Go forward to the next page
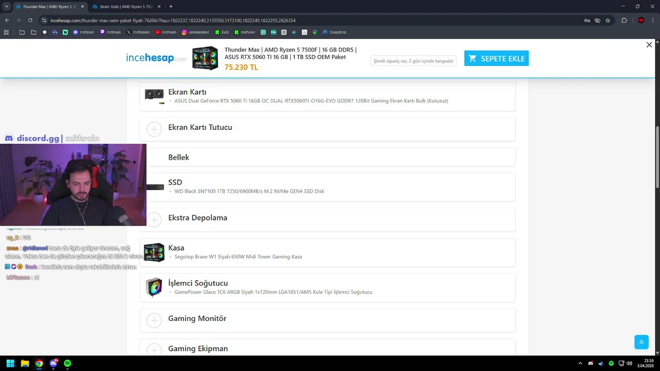This screenshot has width=660, height=371. (19, 20)
